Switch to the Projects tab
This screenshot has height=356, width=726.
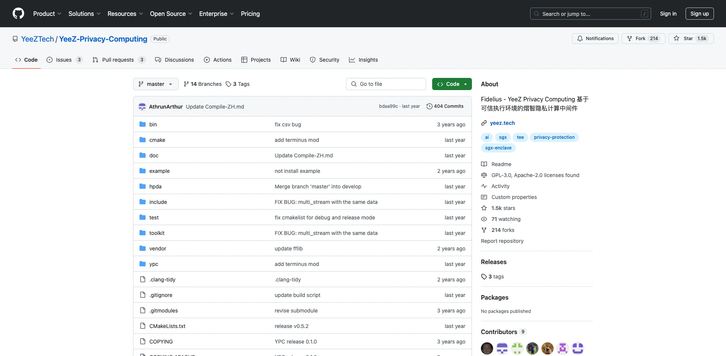[256, 60]
